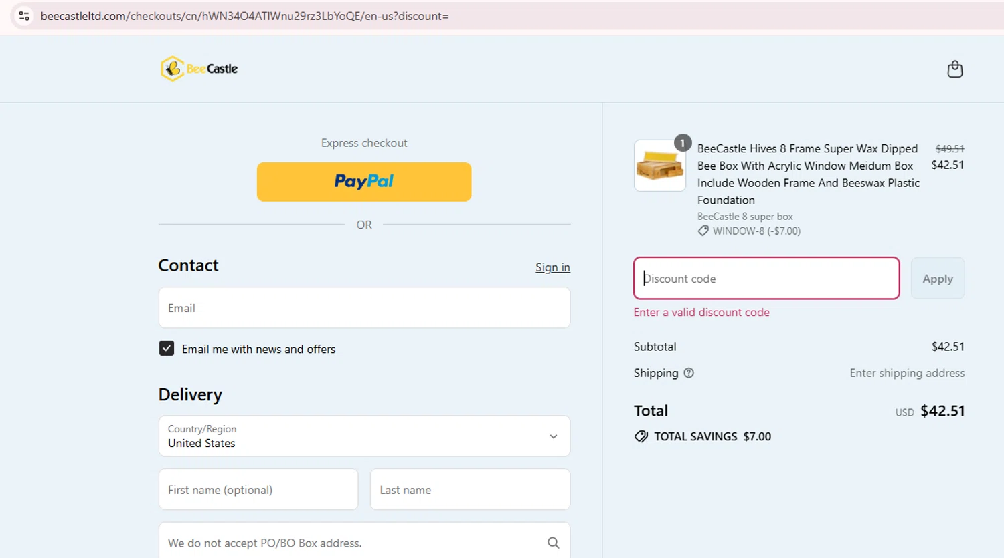Click the browser URL address bar
This screenshot has width=1004, height=558.
click(x=509, y=16)
